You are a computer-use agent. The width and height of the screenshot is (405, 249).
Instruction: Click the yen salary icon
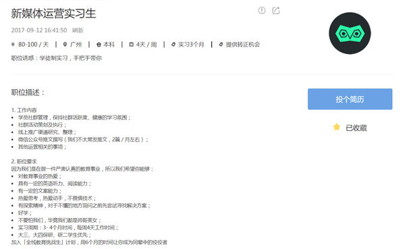coord(13,45)
